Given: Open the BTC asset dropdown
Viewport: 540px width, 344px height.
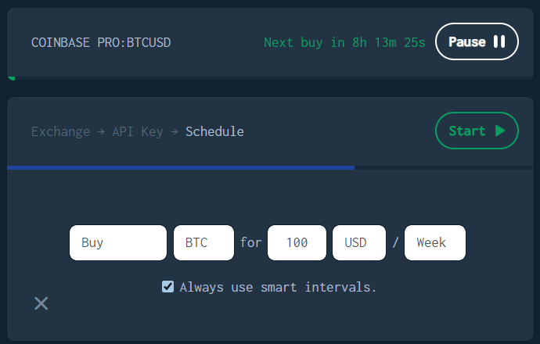Looking at the screenshot, I should click(x=204, y=243).
